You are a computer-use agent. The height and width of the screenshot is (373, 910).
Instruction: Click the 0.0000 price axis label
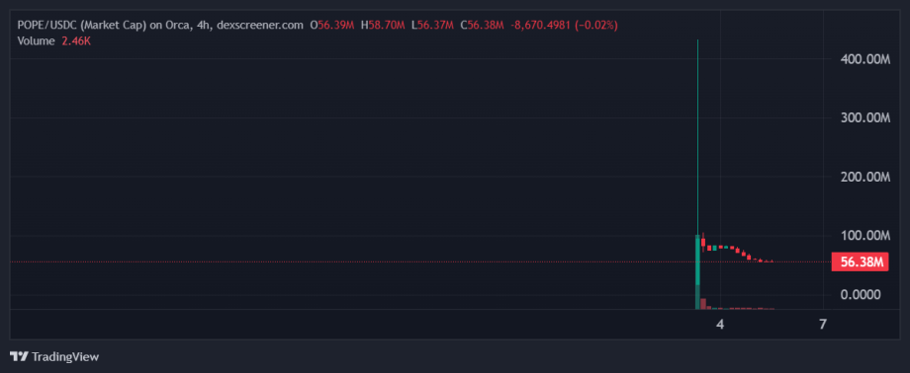tap(861, 294)
